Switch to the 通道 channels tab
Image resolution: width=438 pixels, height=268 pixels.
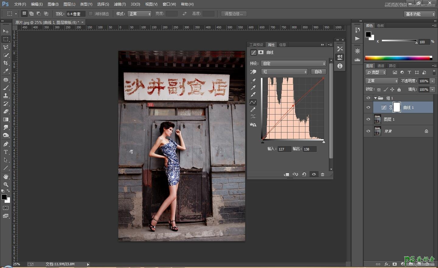(381, 66)
